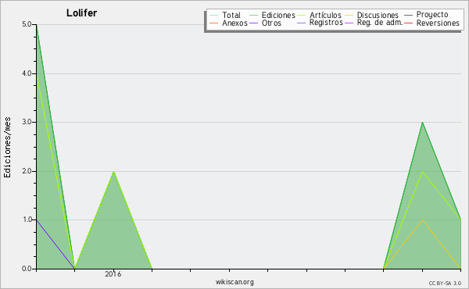This screenshot has width=469, height=289.
Task: Click the Ediciones/mes axis label
Action: point(7,148)
